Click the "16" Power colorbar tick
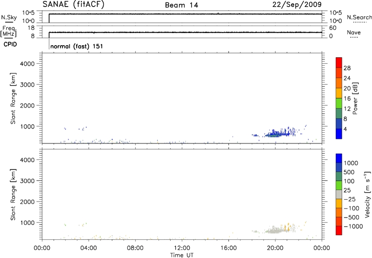Image resolution: width=372 pixels, height=258 pixels. click(347, 99)
